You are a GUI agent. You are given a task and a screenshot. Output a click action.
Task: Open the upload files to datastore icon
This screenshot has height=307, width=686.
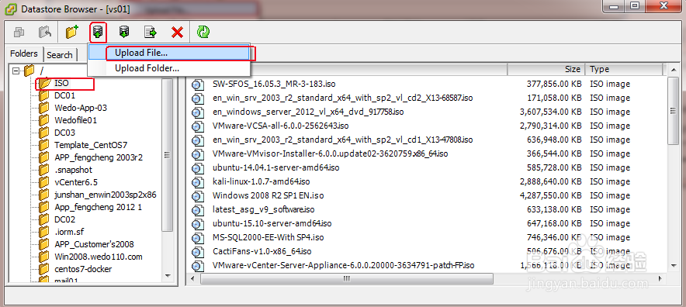(x=98, y=32)
